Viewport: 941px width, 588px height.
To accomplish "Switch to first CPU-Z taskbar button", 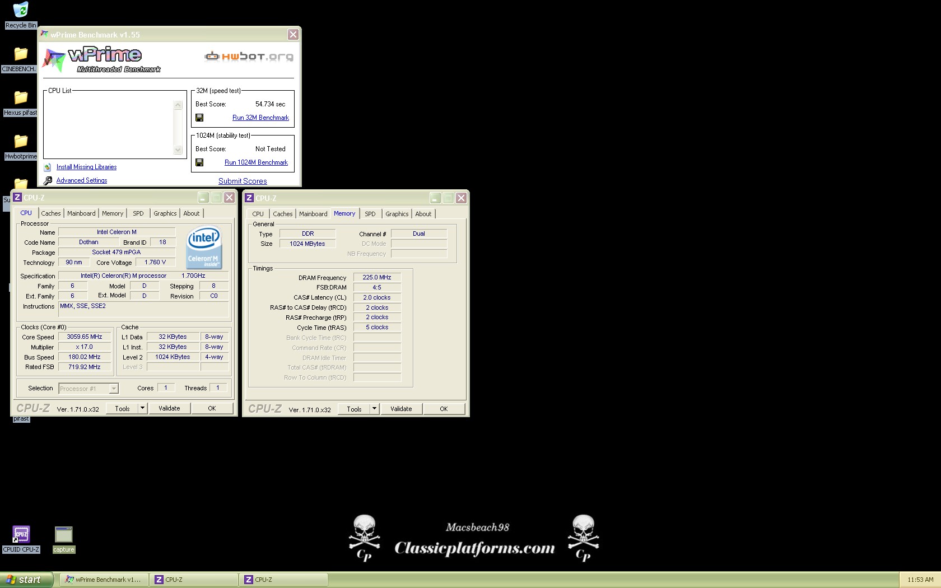I will (194, 580).
